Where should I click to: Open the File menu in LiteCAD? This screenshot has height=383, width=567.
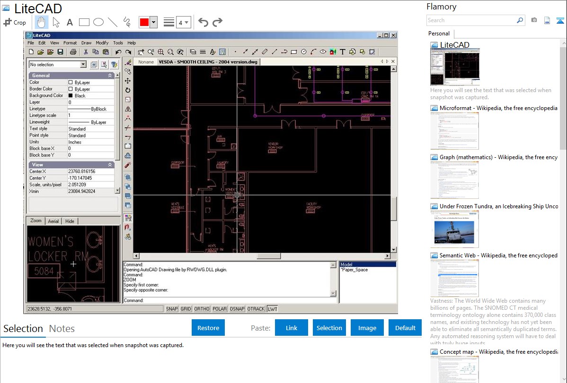pyautogui.click(x=31, y=43)
